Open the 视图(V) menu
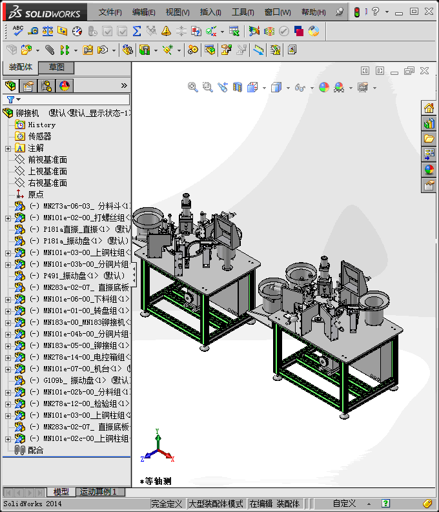Image resolution: width=439 pixels, height=512 pixels. 178,12
